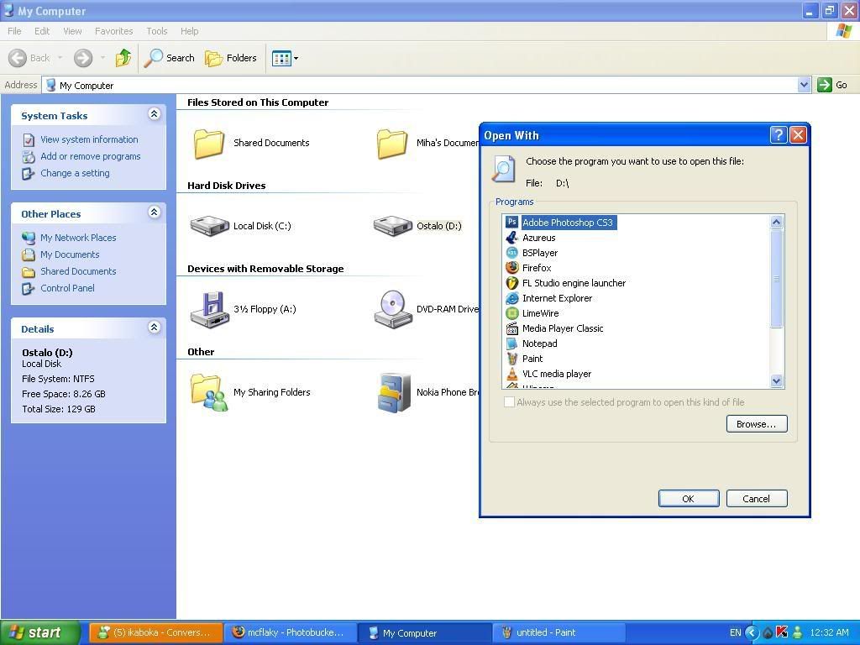Select the My Sharing Folders icon

[x=209, y=392]
